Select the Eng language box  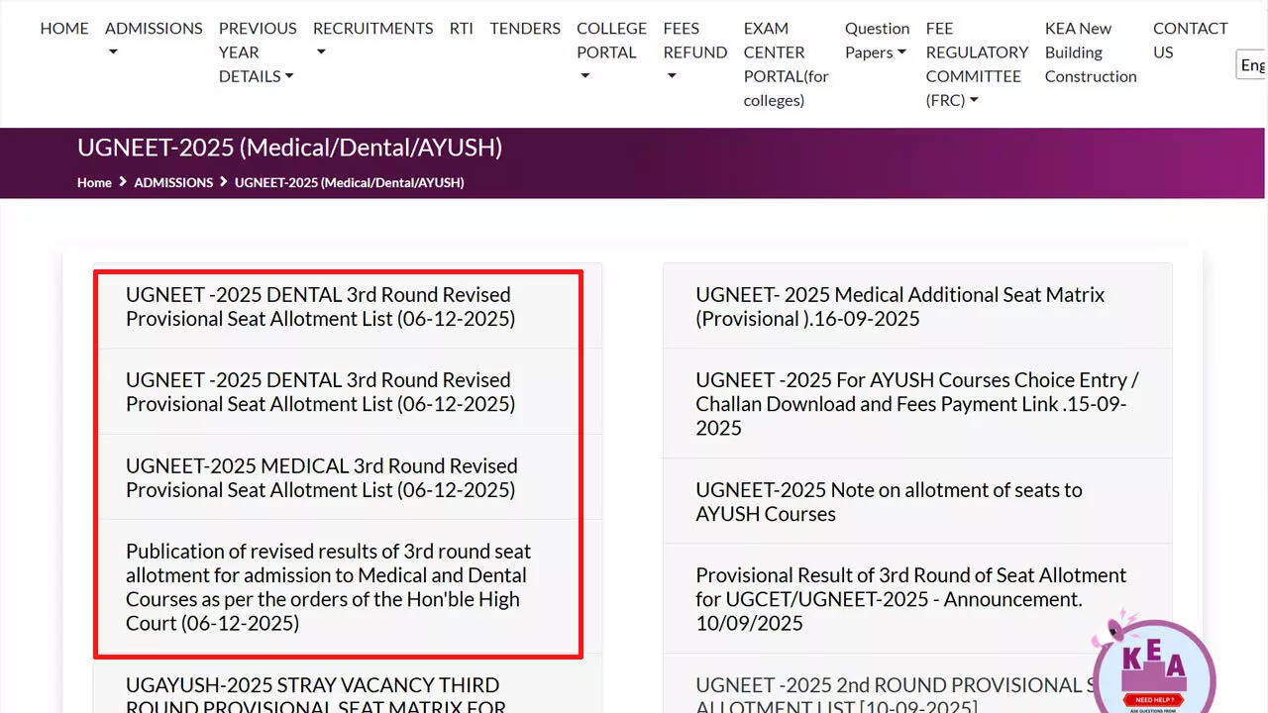(x=1251, y=64)
